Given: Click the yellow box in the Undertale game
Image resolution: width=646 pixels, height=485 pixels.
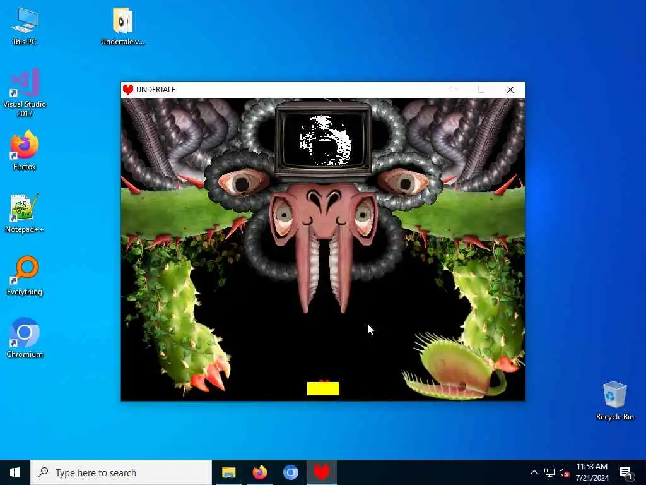Looking at the screenshot, I should point(324,388).
